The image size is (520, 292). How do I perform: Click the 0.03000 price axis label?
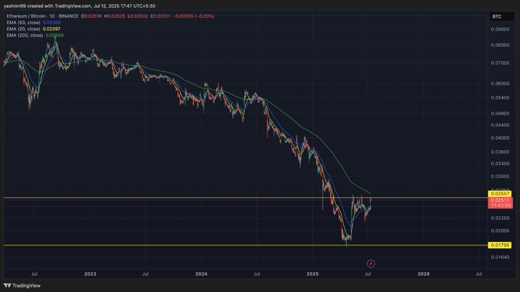coord(500,177)
